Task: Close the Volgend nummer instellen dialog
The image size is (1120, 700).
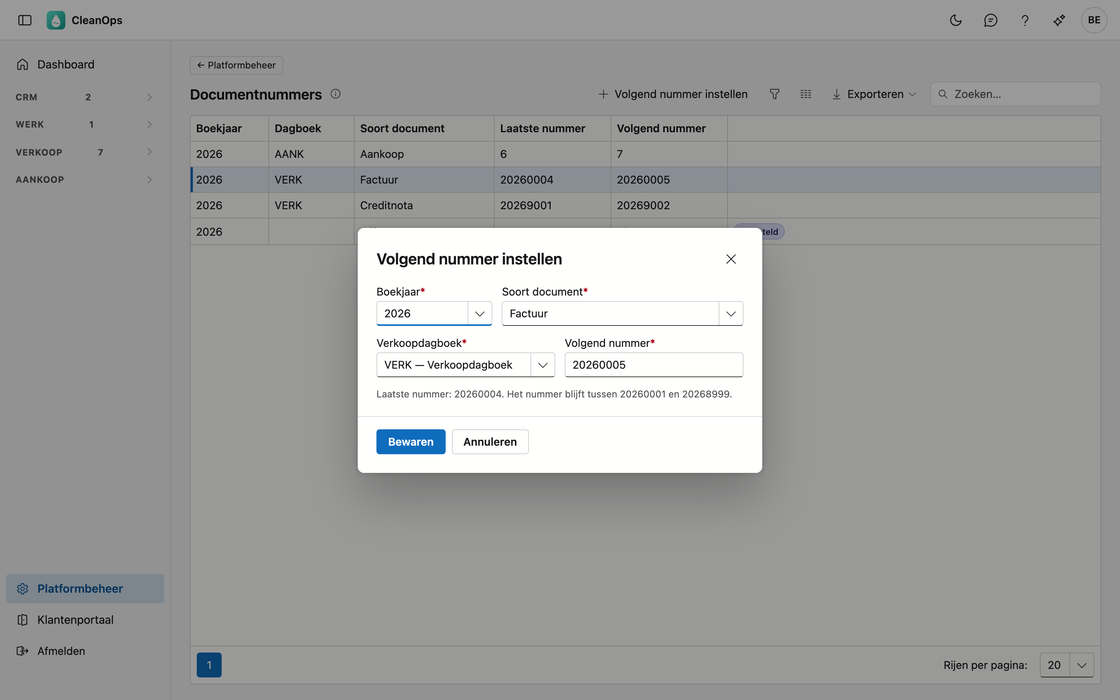Action: tap(731, 259)
